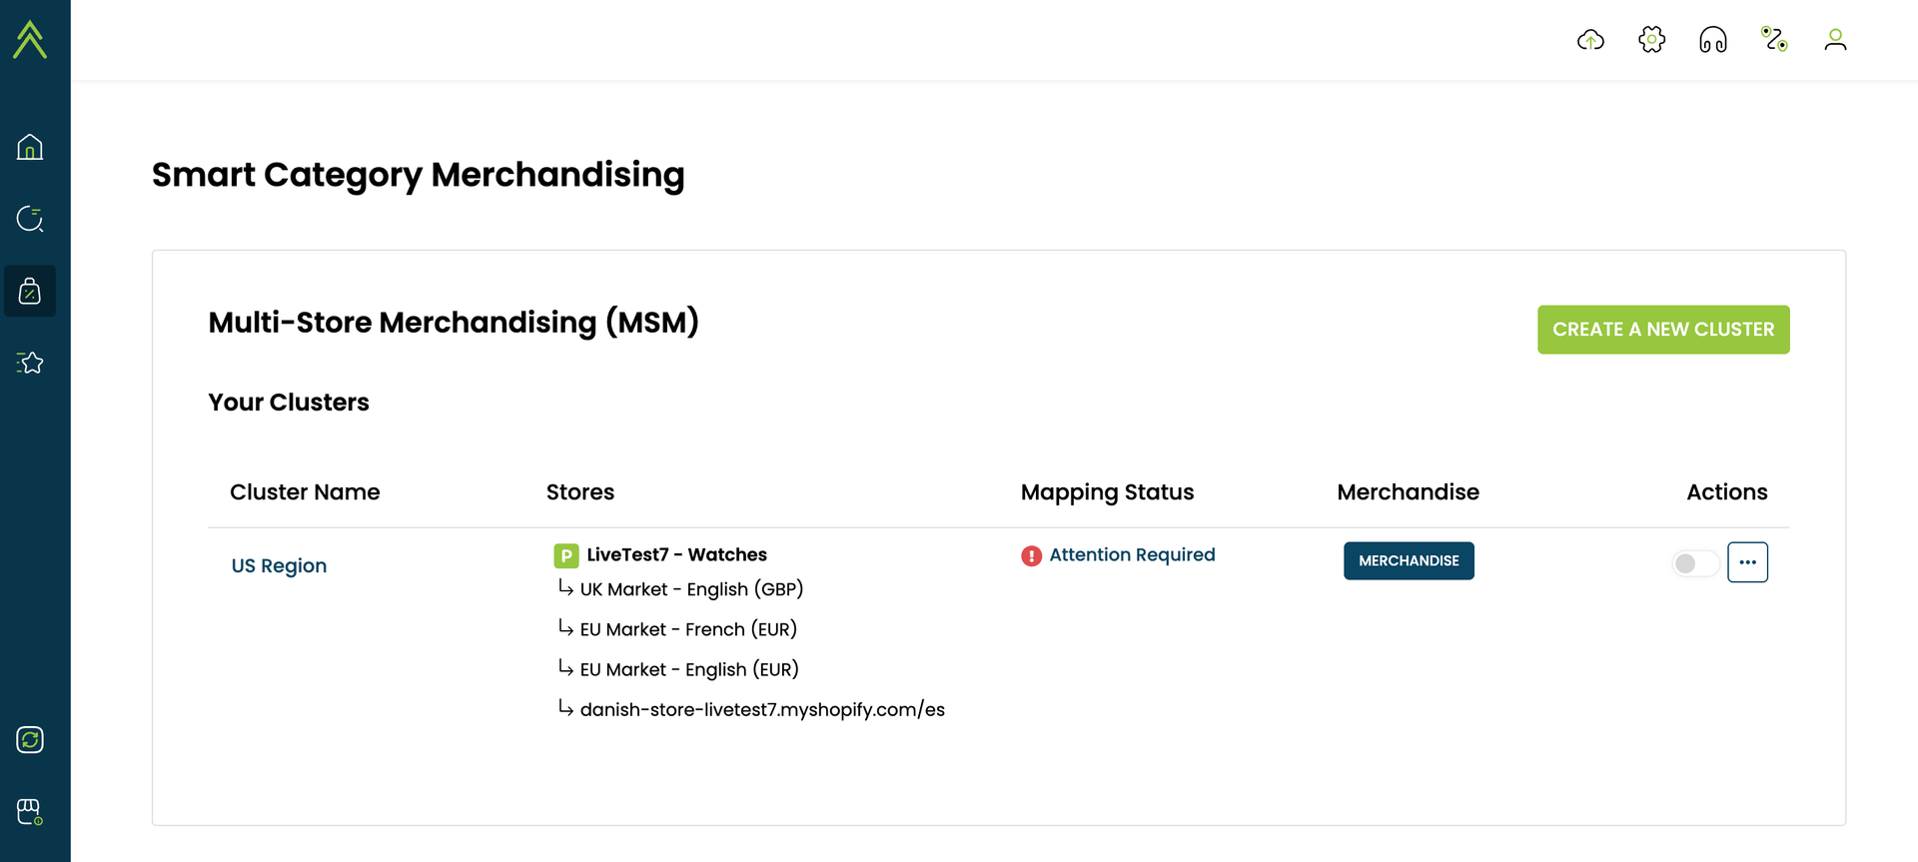The image size is (1918, 862).
Task: Open the store icon at sidebar bottom
Action: [x=30, y=812]
